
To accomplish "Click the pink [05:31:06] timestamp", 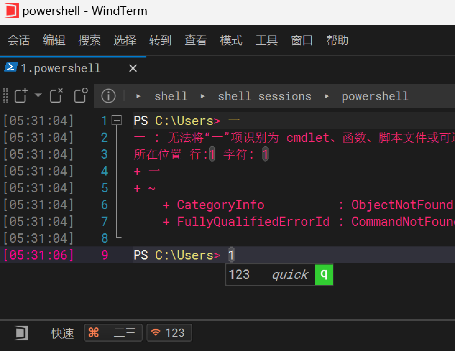I will click(39, 255).
